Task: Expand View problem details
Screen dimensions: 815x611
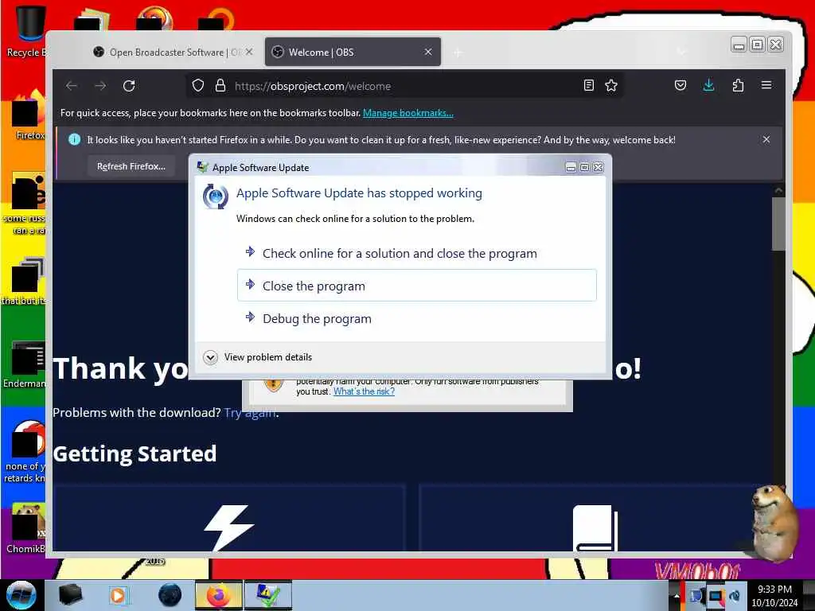Action: tap(258, 357)
